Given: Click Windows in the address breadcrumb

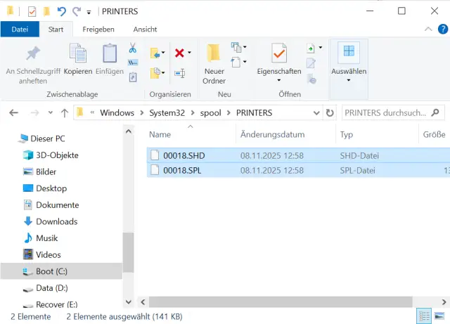Looking at the screenshot, I should coord(117,112).
